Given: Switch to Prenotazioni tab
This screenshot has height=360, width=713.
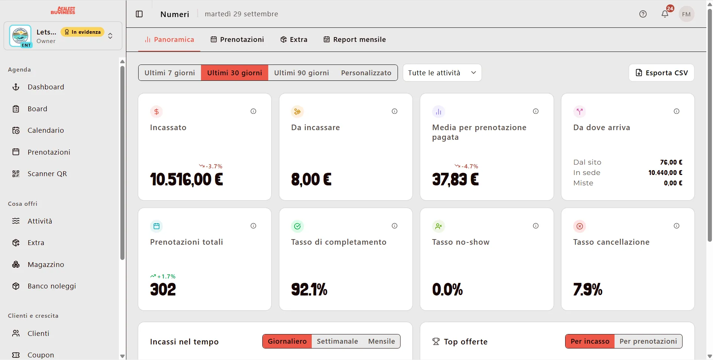Looking at the screenshot, I should (x=237, y=40).
